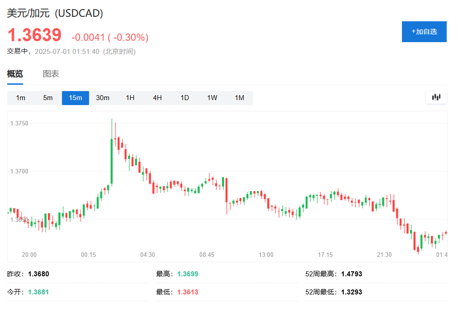Click the 最高 value 1.3699

click(x=188, y=274)
